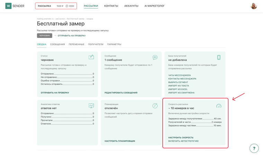Image resolution: width=263 pixels, height=158 pixels.
Task: Click the 3000 coin balance icon
Action: [67, 6]
